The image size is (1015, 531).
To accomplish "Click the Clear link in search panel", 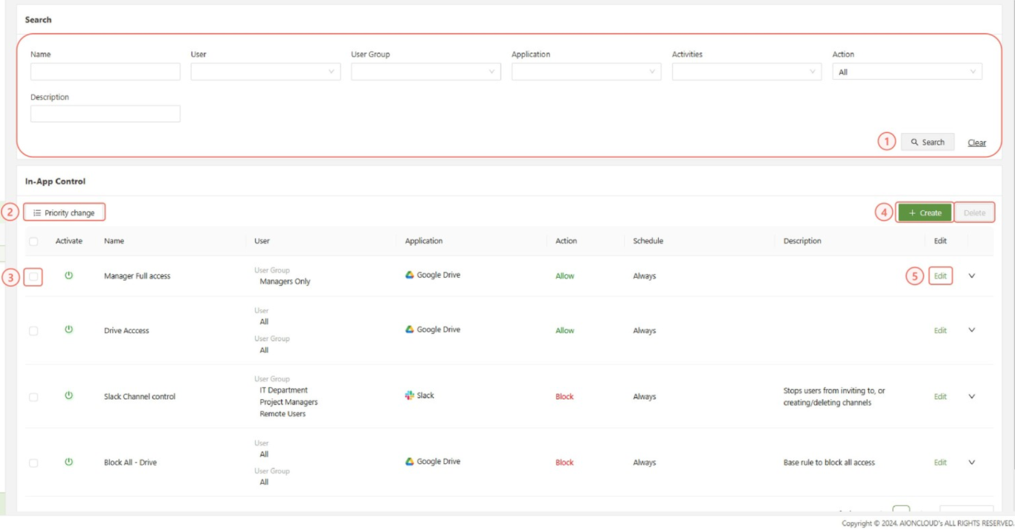I will (976, 143).
